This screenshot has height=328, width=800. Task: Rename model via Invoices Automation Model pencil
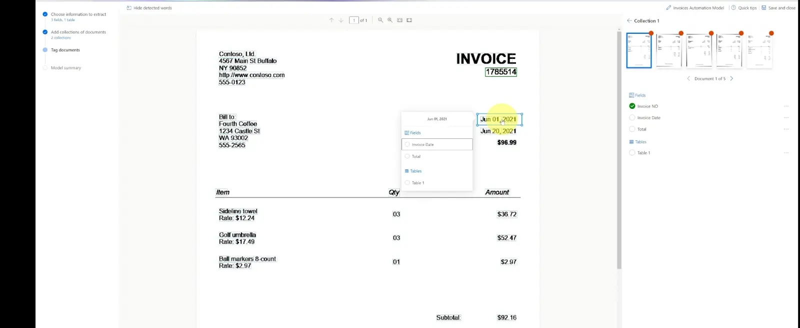668,8
